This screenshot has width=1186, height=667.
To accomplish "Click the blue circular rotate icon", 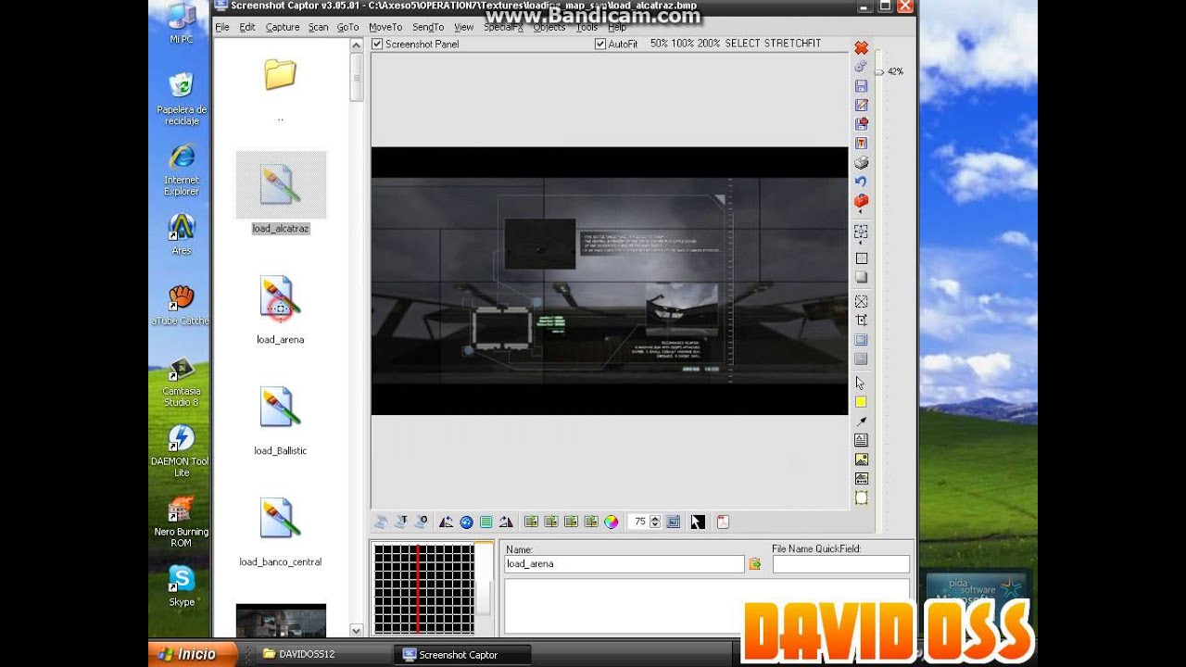I will click(x=466, y=522).
